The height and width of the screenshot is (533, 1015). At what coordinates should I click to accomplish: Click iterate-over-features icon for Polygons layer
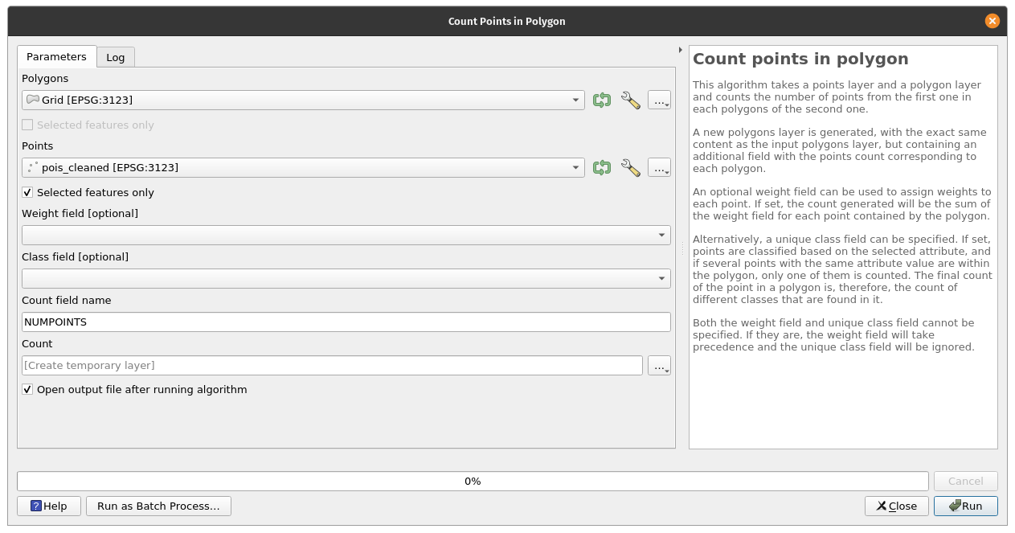pos(601,100)
